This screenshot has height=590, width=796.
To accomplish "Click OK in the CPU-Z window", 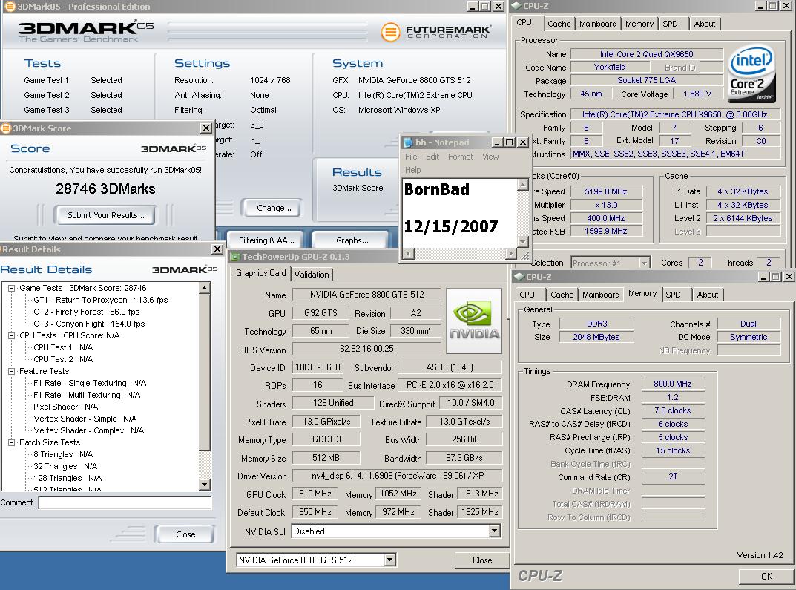I will point(766,577).
